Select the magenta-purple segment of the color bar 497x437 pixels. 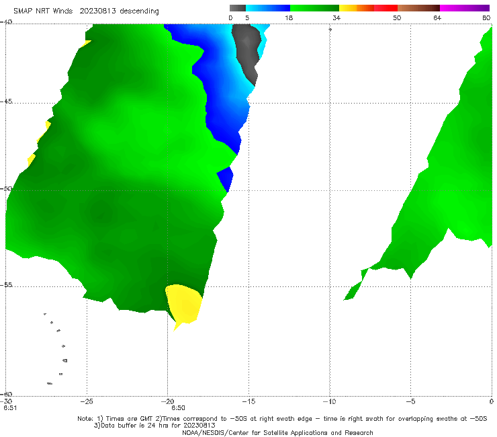point(465,8)
